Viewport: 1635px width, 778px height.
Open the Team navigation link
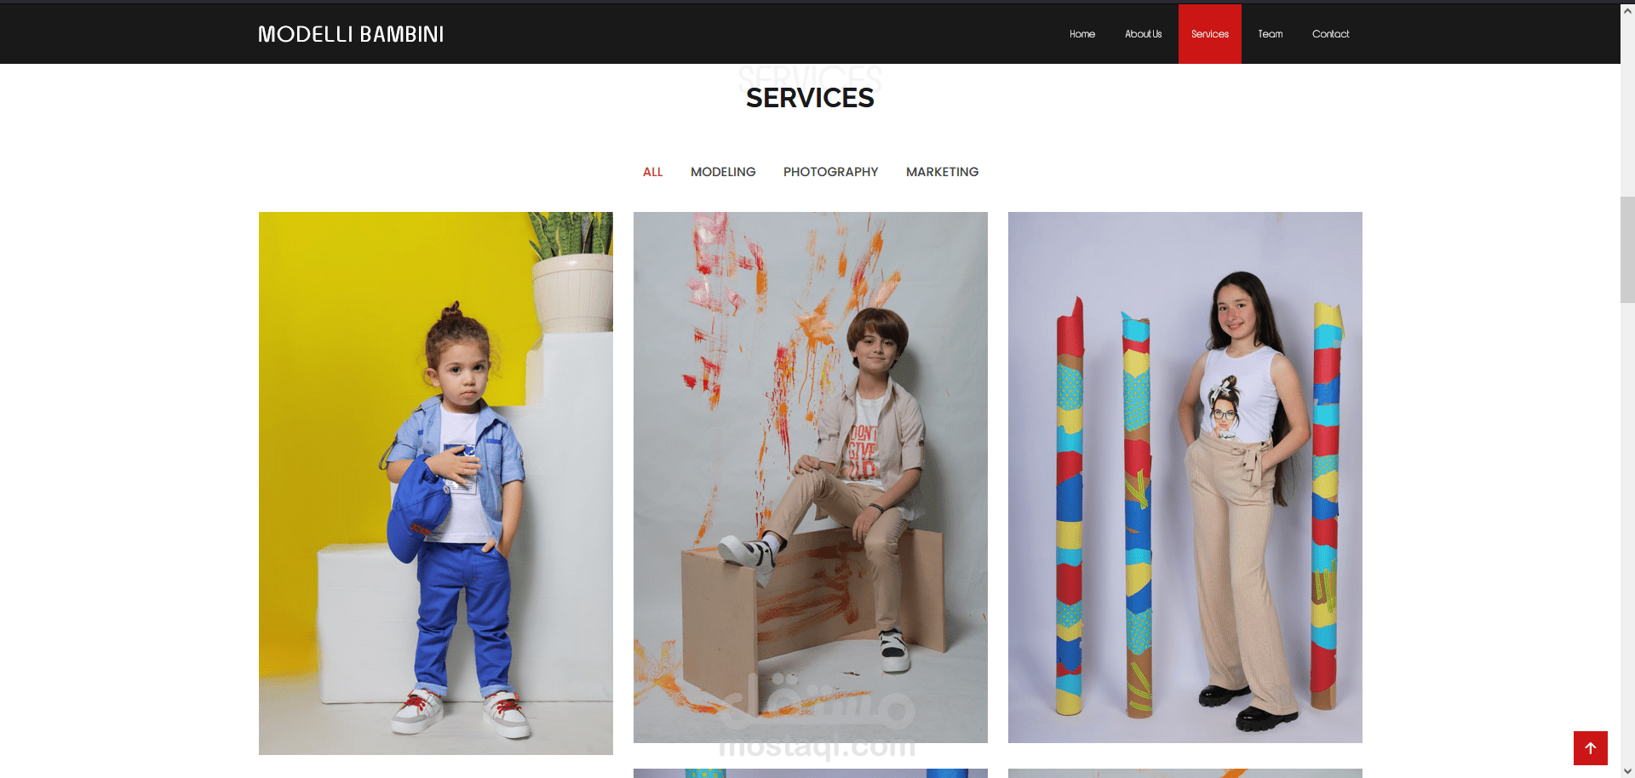1270,34
